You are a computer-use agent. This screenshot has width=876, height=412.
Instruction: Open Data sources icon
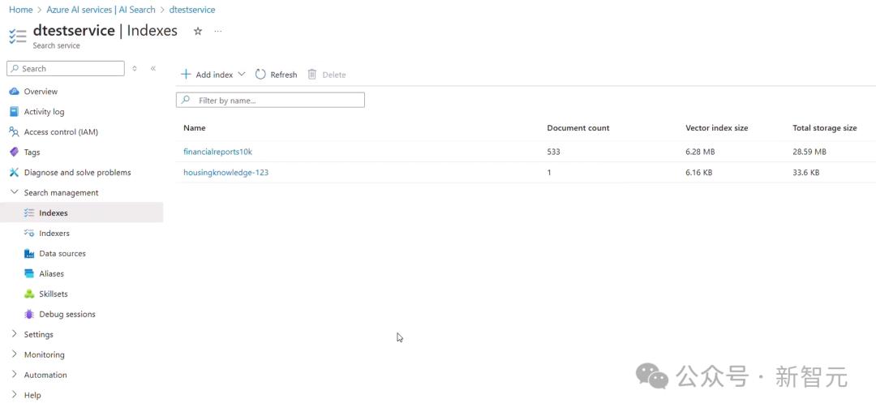tap(29, 254)
